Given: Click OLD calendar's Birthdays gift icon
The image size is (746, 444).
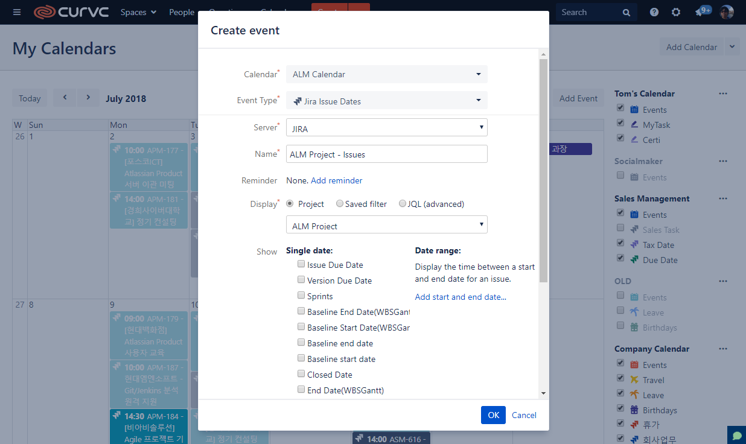Looking at the screenshot, I should 634,327.
